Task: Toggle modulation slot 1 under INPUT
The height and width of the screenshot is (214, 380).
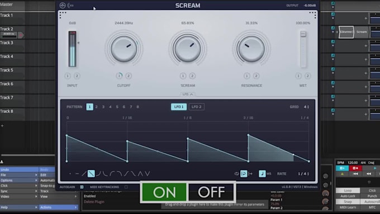Action: (x=68, y=76)
